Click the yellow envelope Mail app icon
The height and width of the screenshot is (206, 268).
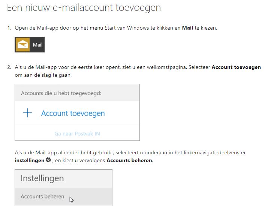click(x=23, y=45)
